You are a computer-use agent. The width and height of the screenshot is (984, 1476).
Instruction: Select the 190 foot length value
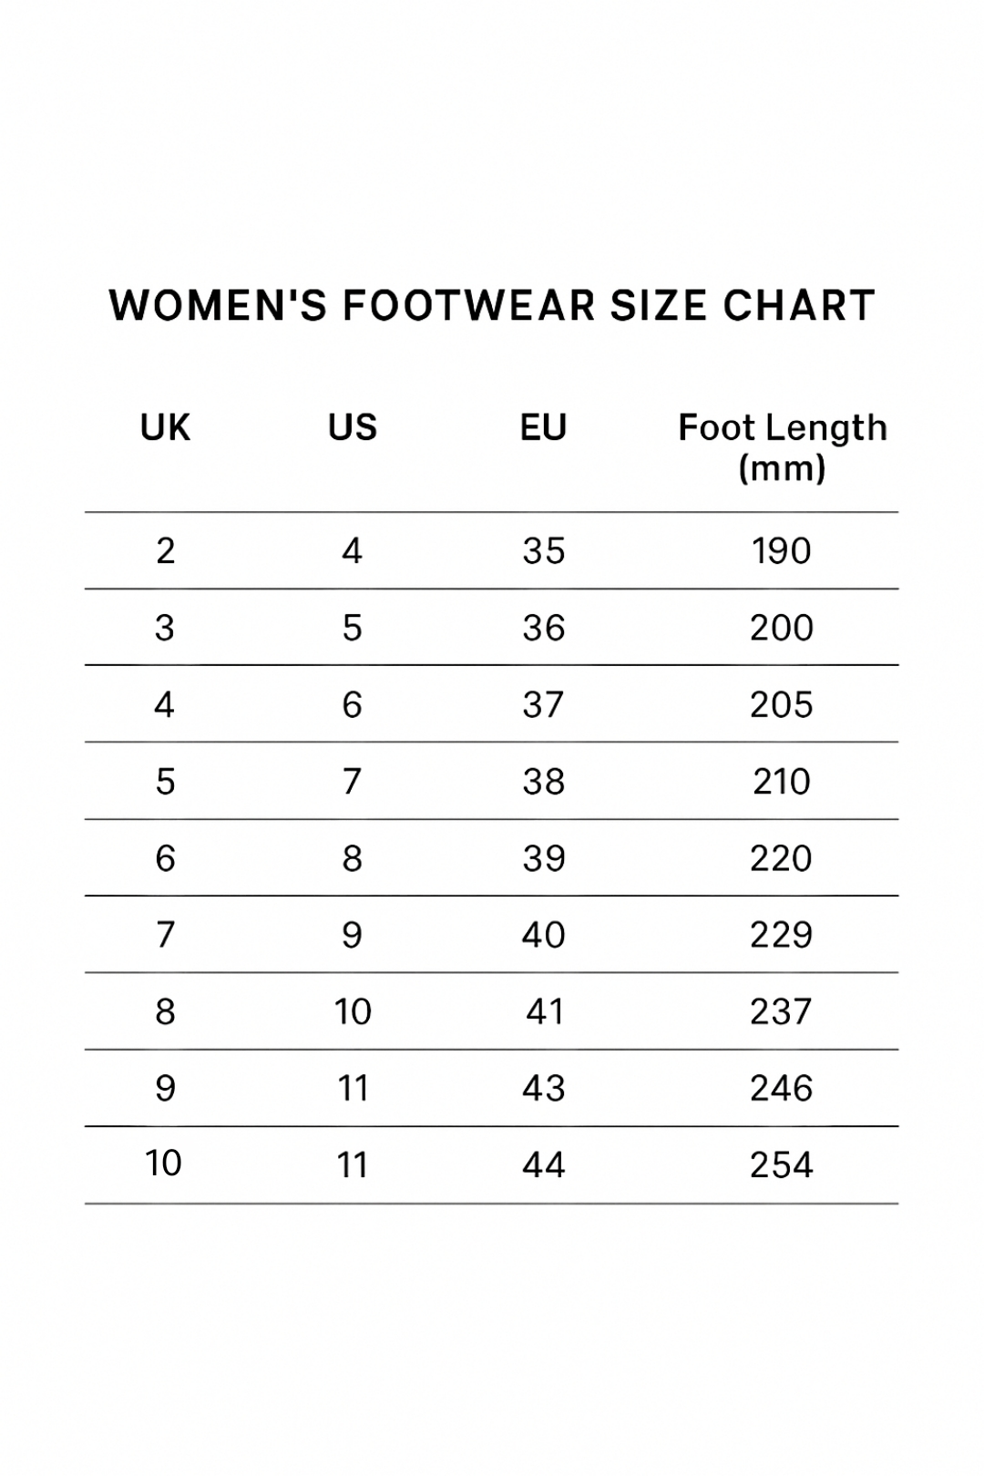(781, 551)
